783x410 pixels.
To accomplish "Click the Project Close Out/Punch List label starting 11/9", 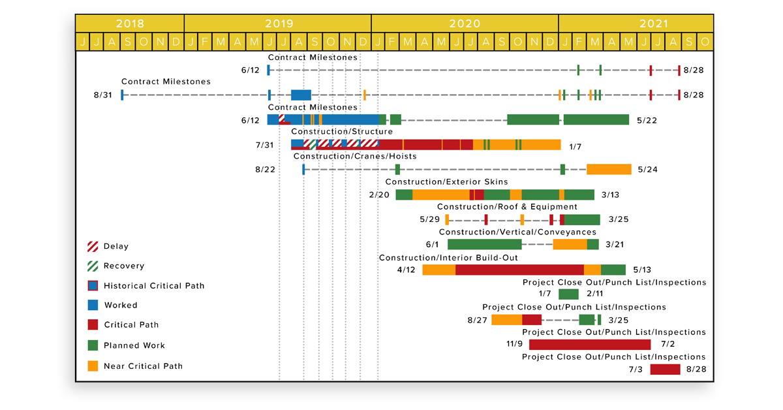I will point(613,332).
